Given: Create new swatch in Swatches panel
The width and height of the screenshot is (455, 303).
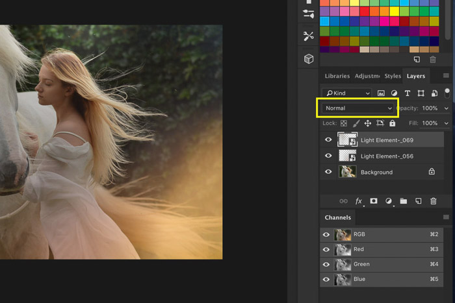Looking at the screenshot, I should 417,60.
